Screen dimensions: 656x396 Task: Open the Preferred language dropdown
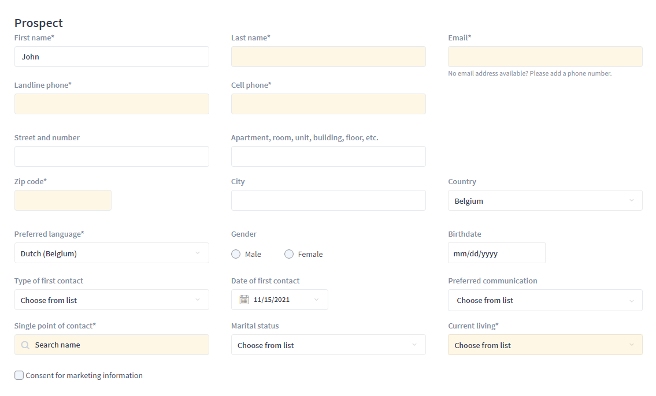[x=112, y=253]
